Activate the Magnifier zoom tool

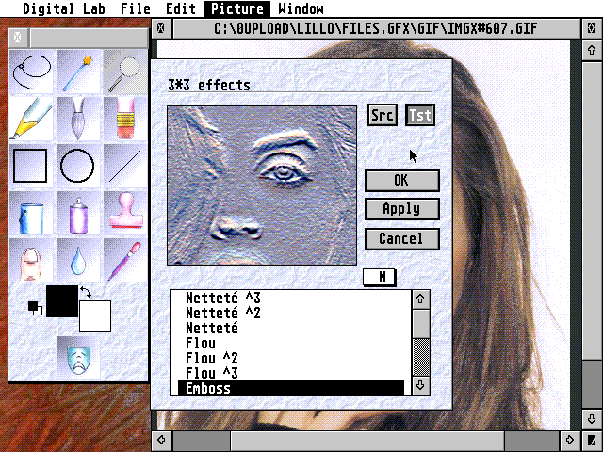[125, 71]
